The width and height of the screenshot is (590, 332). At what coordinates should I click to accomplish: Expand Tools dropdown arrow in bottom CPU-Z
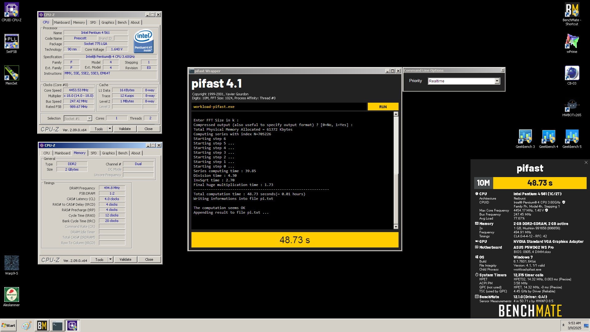[111, 259]
